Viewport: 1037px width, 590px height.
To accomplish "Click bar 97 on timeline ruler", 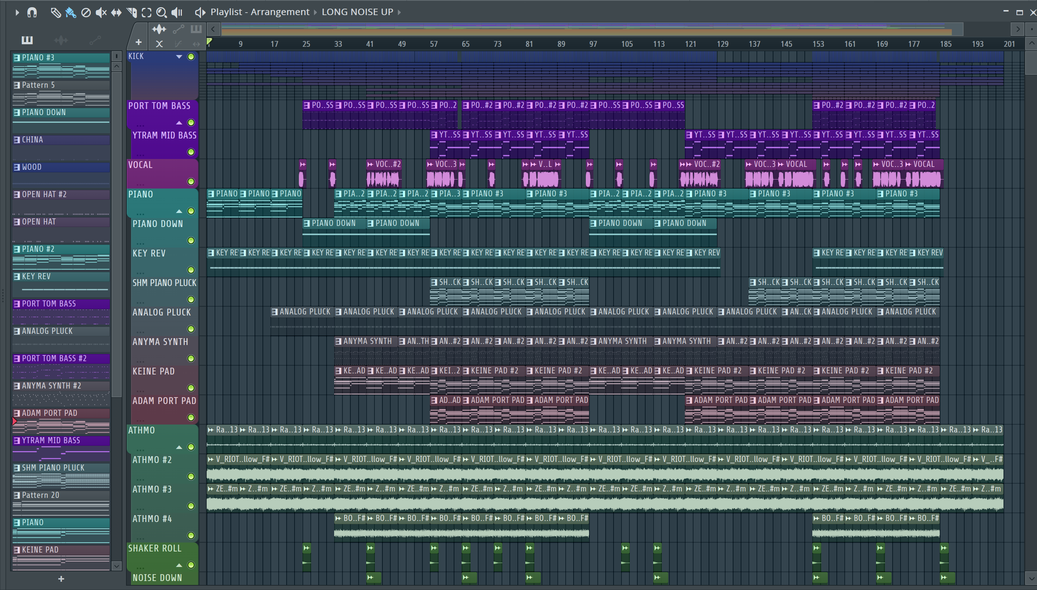I will coord(593,44).
